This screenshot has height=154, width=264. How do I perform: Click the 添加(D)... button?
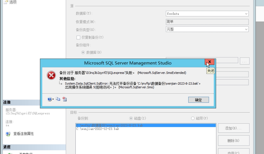pyautogui.click(x=234, y=128)
